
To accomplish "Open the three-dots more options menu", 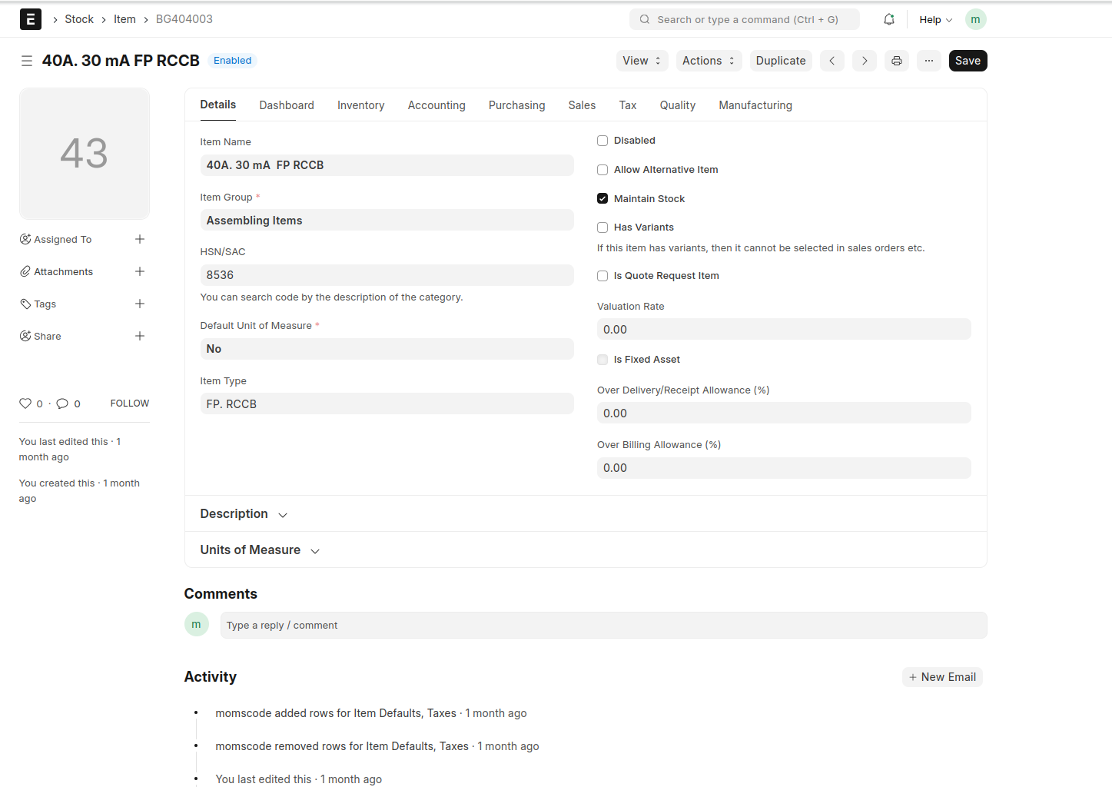I will pyautogui.click(x=928, y=61).
